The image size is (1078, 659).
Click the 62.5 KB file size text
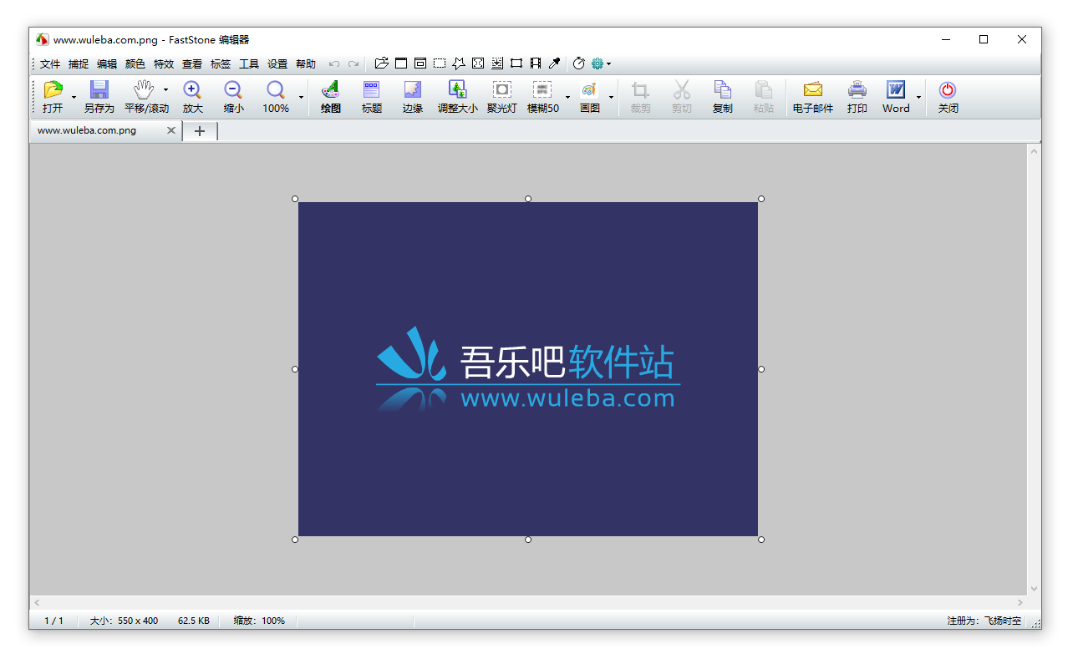[x=194, y=621]
